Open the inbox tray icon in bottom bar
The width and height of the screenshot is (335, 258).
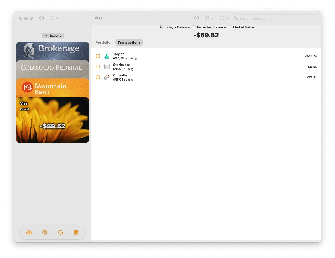coord(29,232)
